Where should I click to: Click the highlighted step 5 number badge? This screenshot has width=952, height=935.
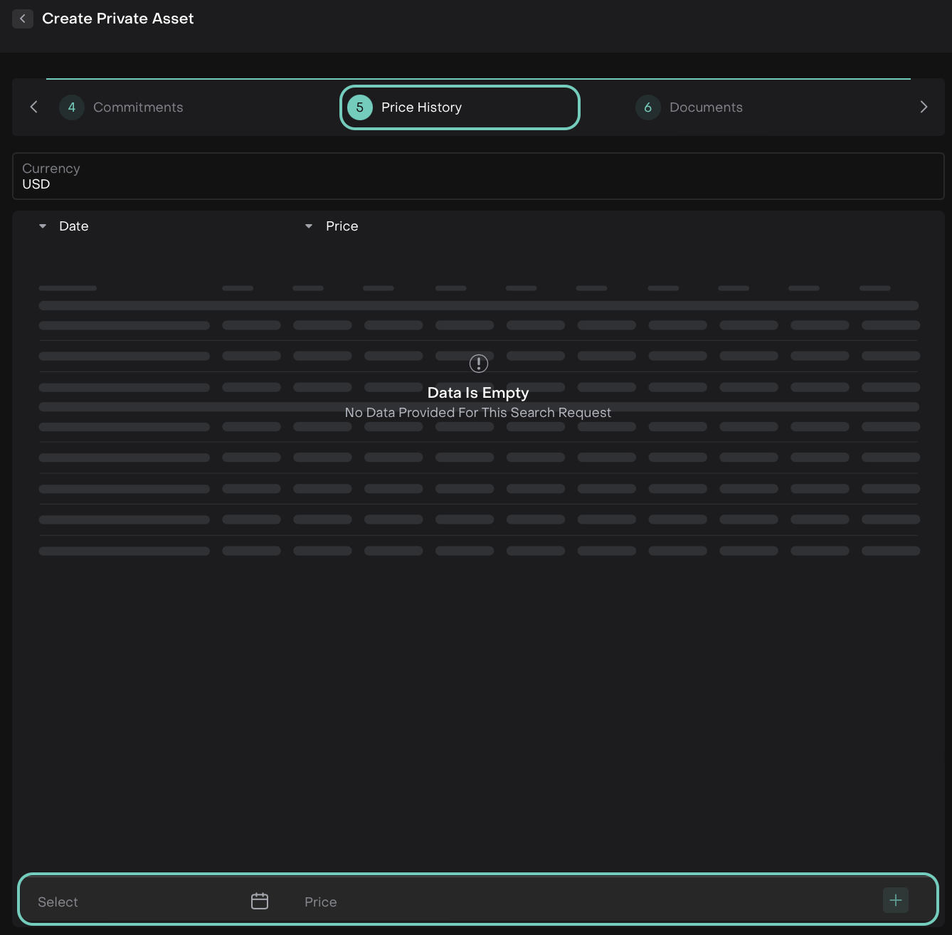359,107
